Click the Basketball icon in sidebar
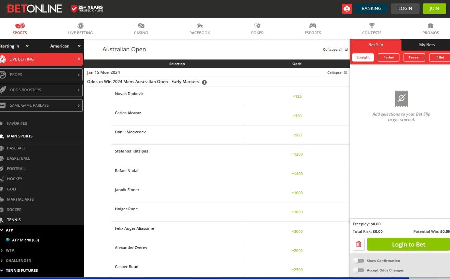This screenshot has width=450, height=279. click(x=2, y=158)
